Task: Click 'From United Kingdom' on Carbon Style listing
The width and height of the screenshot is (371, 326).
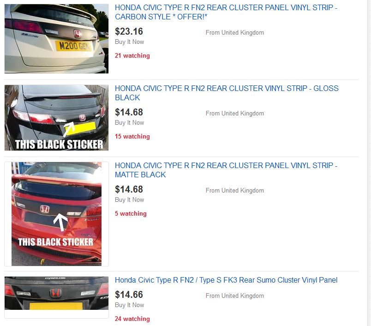Action: tap(235, 32)
